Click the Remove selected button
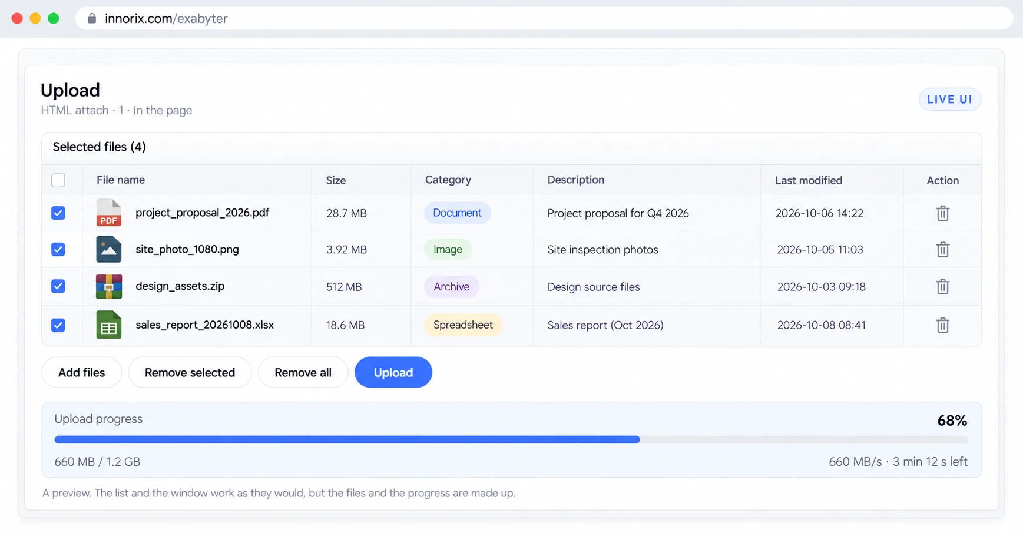Screen dimensions: 1023x533 click(190, 372)
